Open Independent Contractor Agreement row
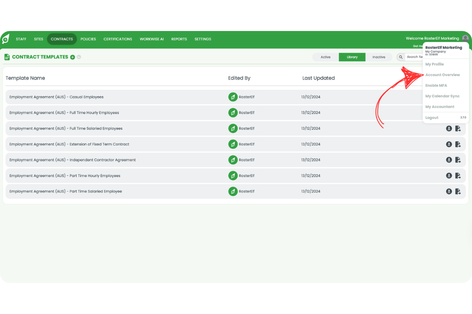 236,160
